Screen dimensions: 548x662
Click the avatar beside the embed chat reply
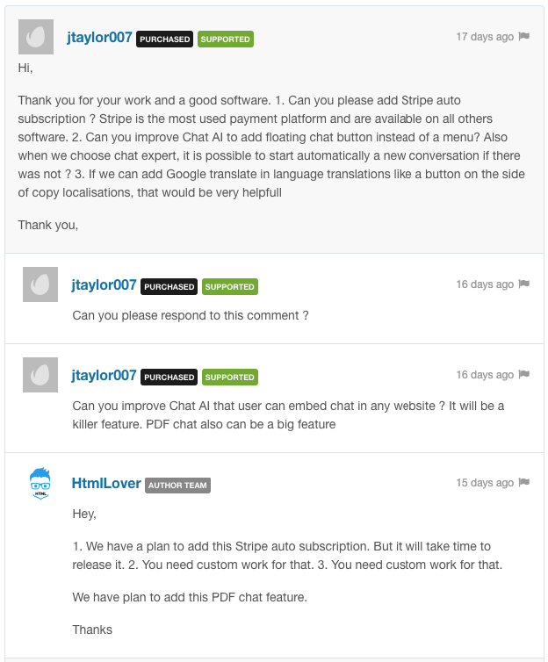40,376
